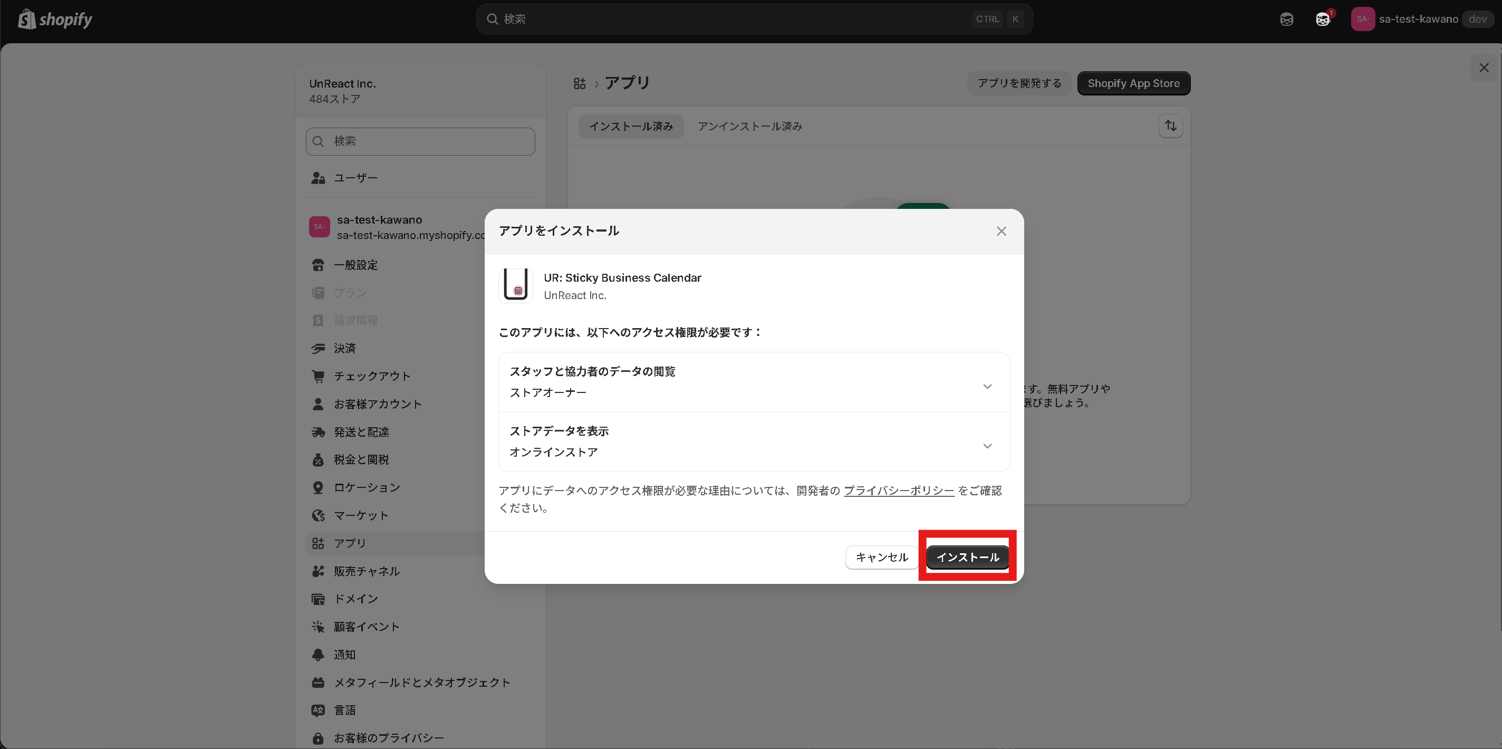Click the 請求情報 icon in sidebar
The height and width of the screenshot is (749, 1502).
point(318,321)
